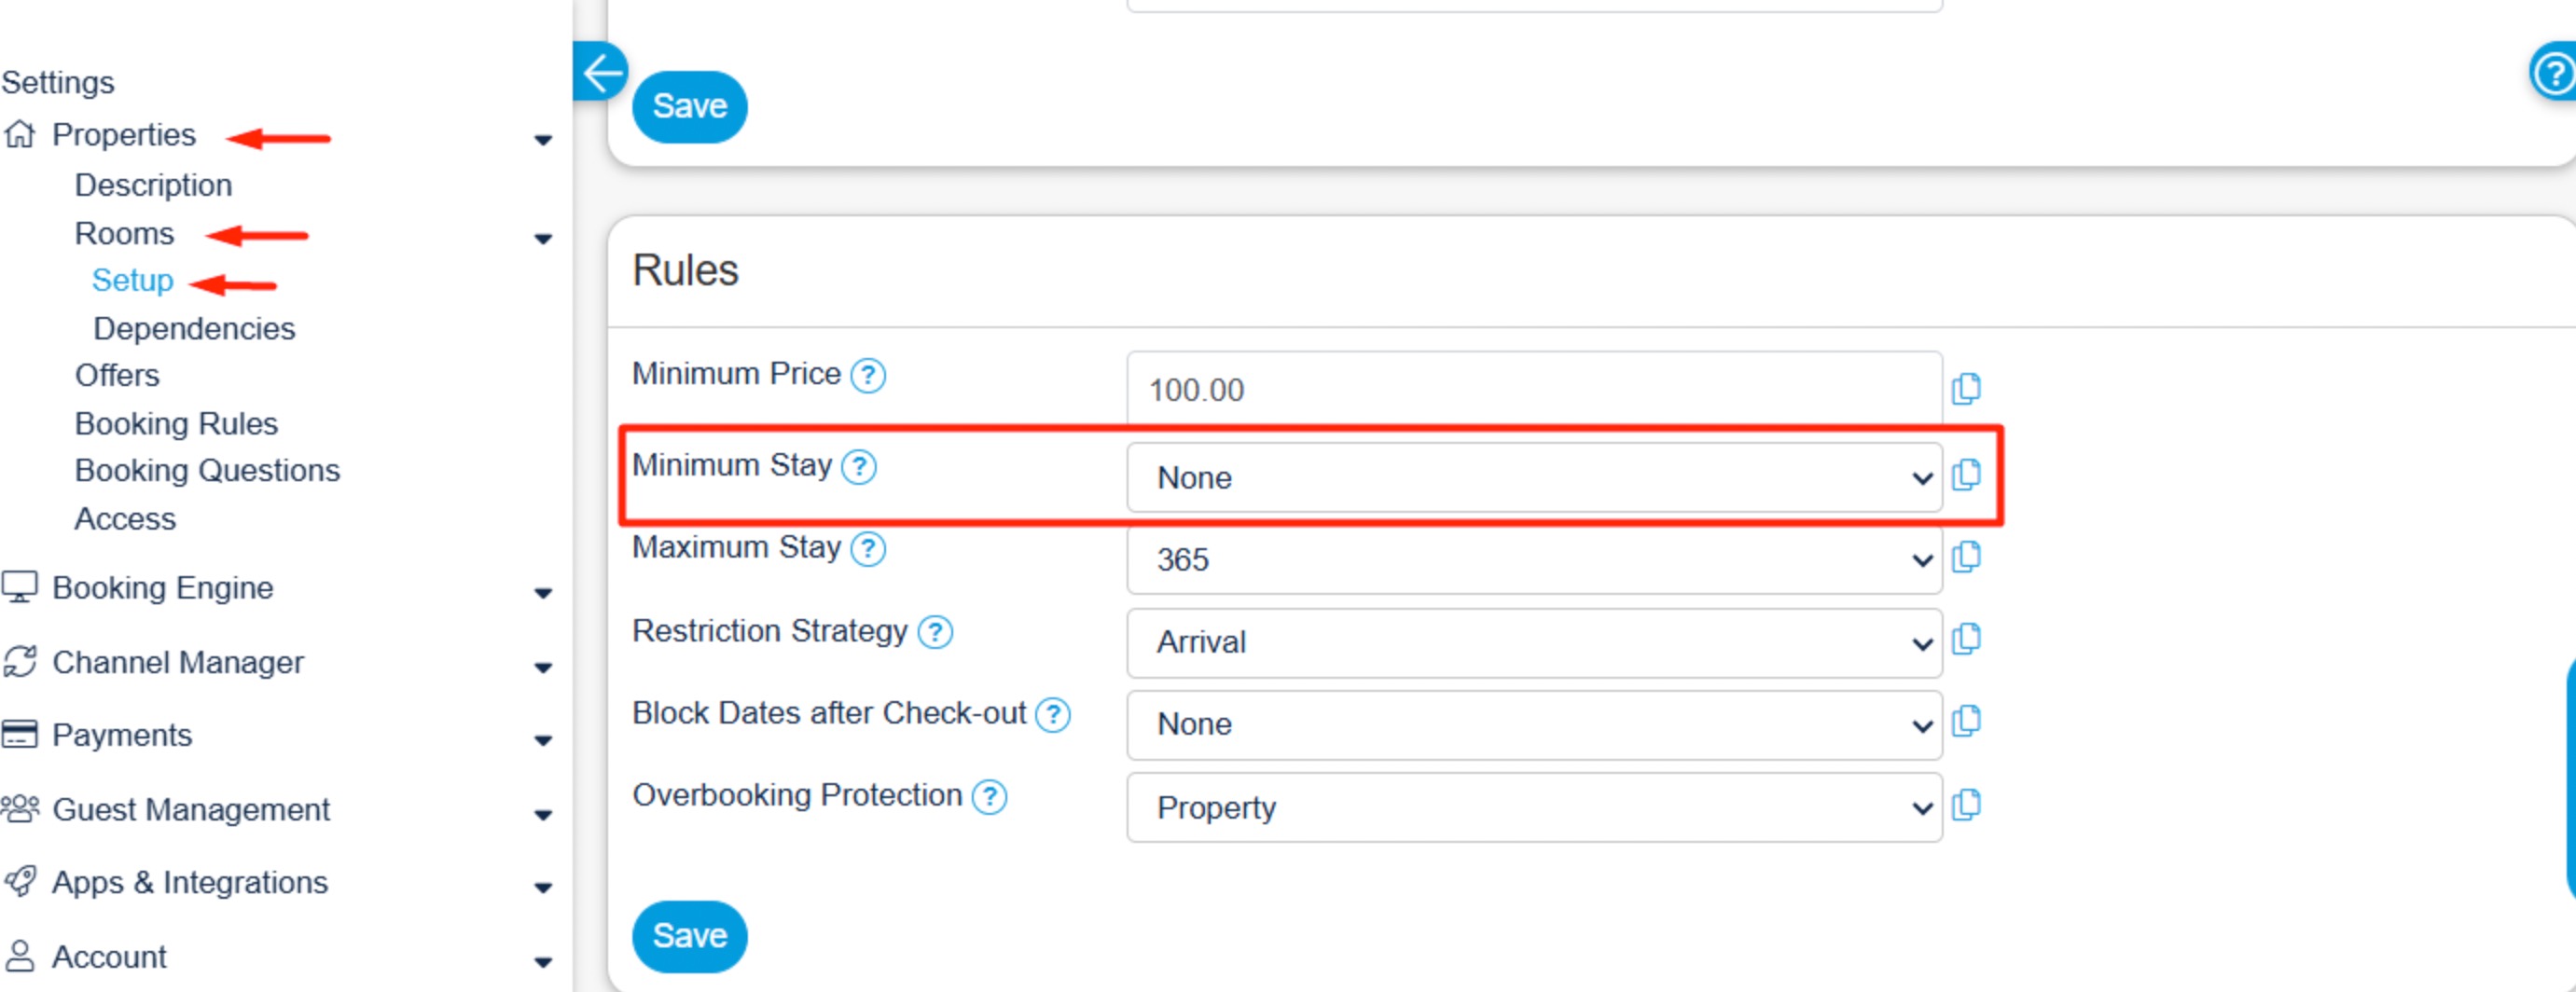Open help tooltip for Minimum Price
The image size is (2576, 992).
pyautogui.click(x=867, y=376)
